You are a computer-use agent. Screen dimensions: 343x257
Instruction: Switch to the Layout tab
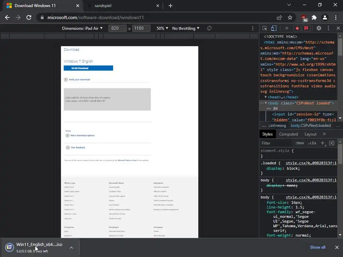311,134
